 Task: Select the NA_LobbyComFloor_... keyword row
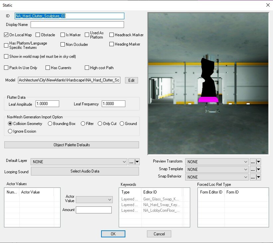tap(154, 210)
